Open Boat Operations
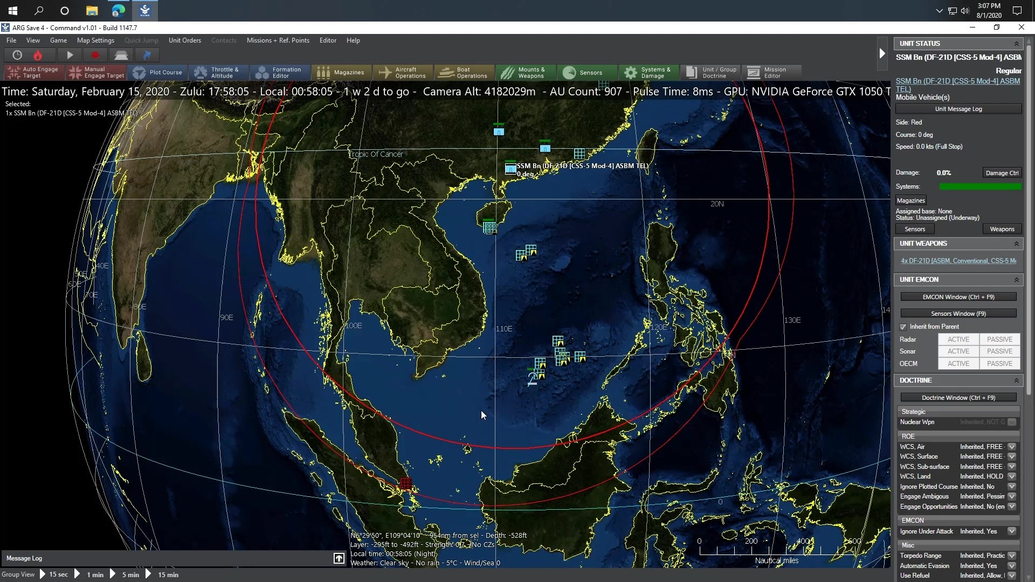Screen dimensions: 1035x582 pos(465,72)
